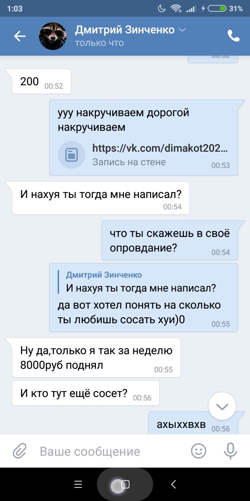Start a voice call with the phone icon

click(x=233, y=36)
